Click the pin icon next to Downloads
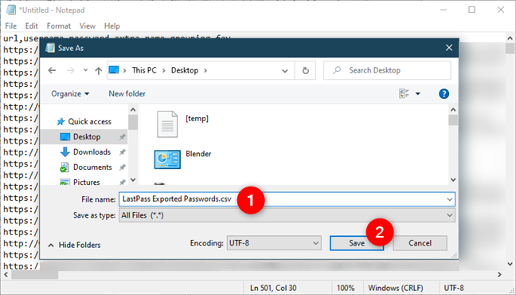This screenshot has width=516, height=295. [122, 152]
